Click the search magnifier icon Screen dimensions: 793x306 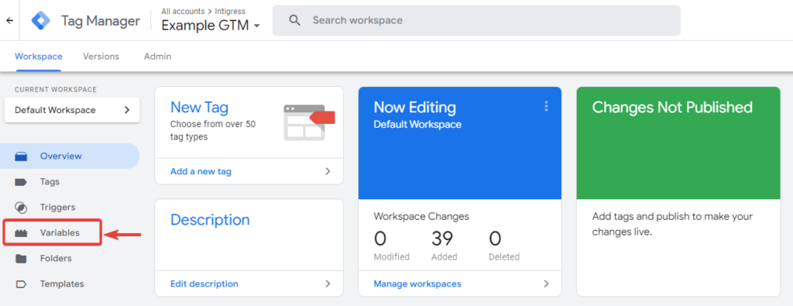(294, 20)
